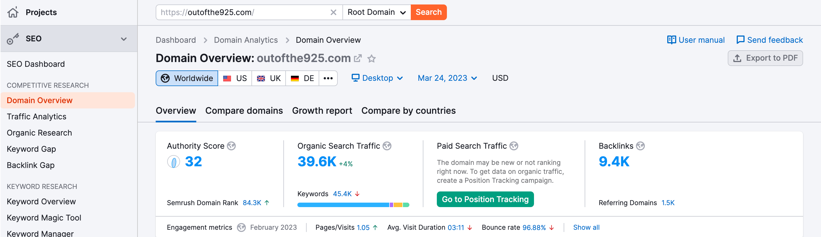Open Backlink Gap in sidebar
Viewport: 821px width, 237px height.
[31, 165]
